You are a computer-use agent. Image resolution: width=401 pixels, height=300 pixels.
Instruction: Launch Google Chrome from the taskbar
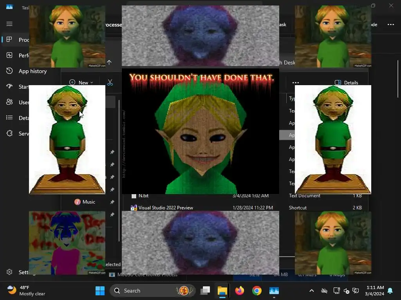click(257, 291)
